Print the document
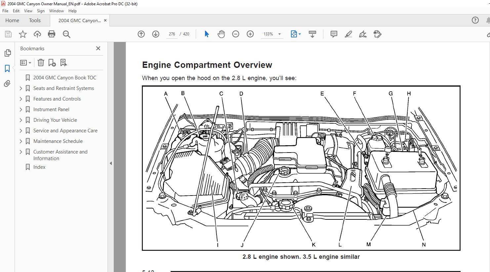490x272 pixels. [52, 34]
